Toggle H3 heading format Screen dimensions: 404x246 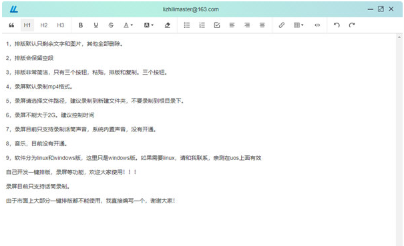[x=61, y=25]
